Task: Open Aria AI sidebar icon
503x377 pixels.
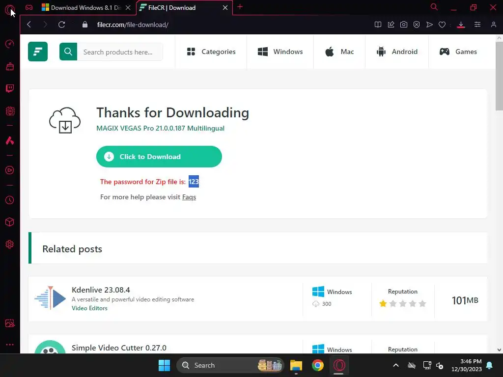Action: tap(10, 140)
